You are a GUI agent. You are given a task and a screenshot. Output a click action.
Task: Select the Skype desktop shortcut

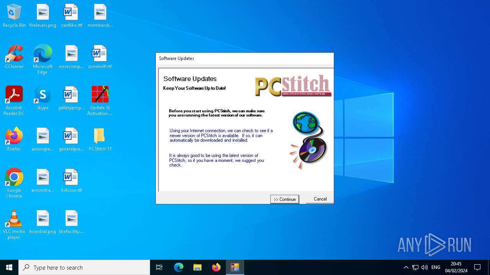click(43, 99)
